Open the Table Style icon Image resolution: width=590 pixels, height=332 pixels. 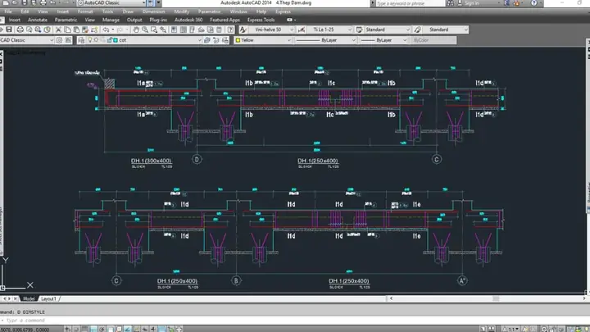coord(360,30)
